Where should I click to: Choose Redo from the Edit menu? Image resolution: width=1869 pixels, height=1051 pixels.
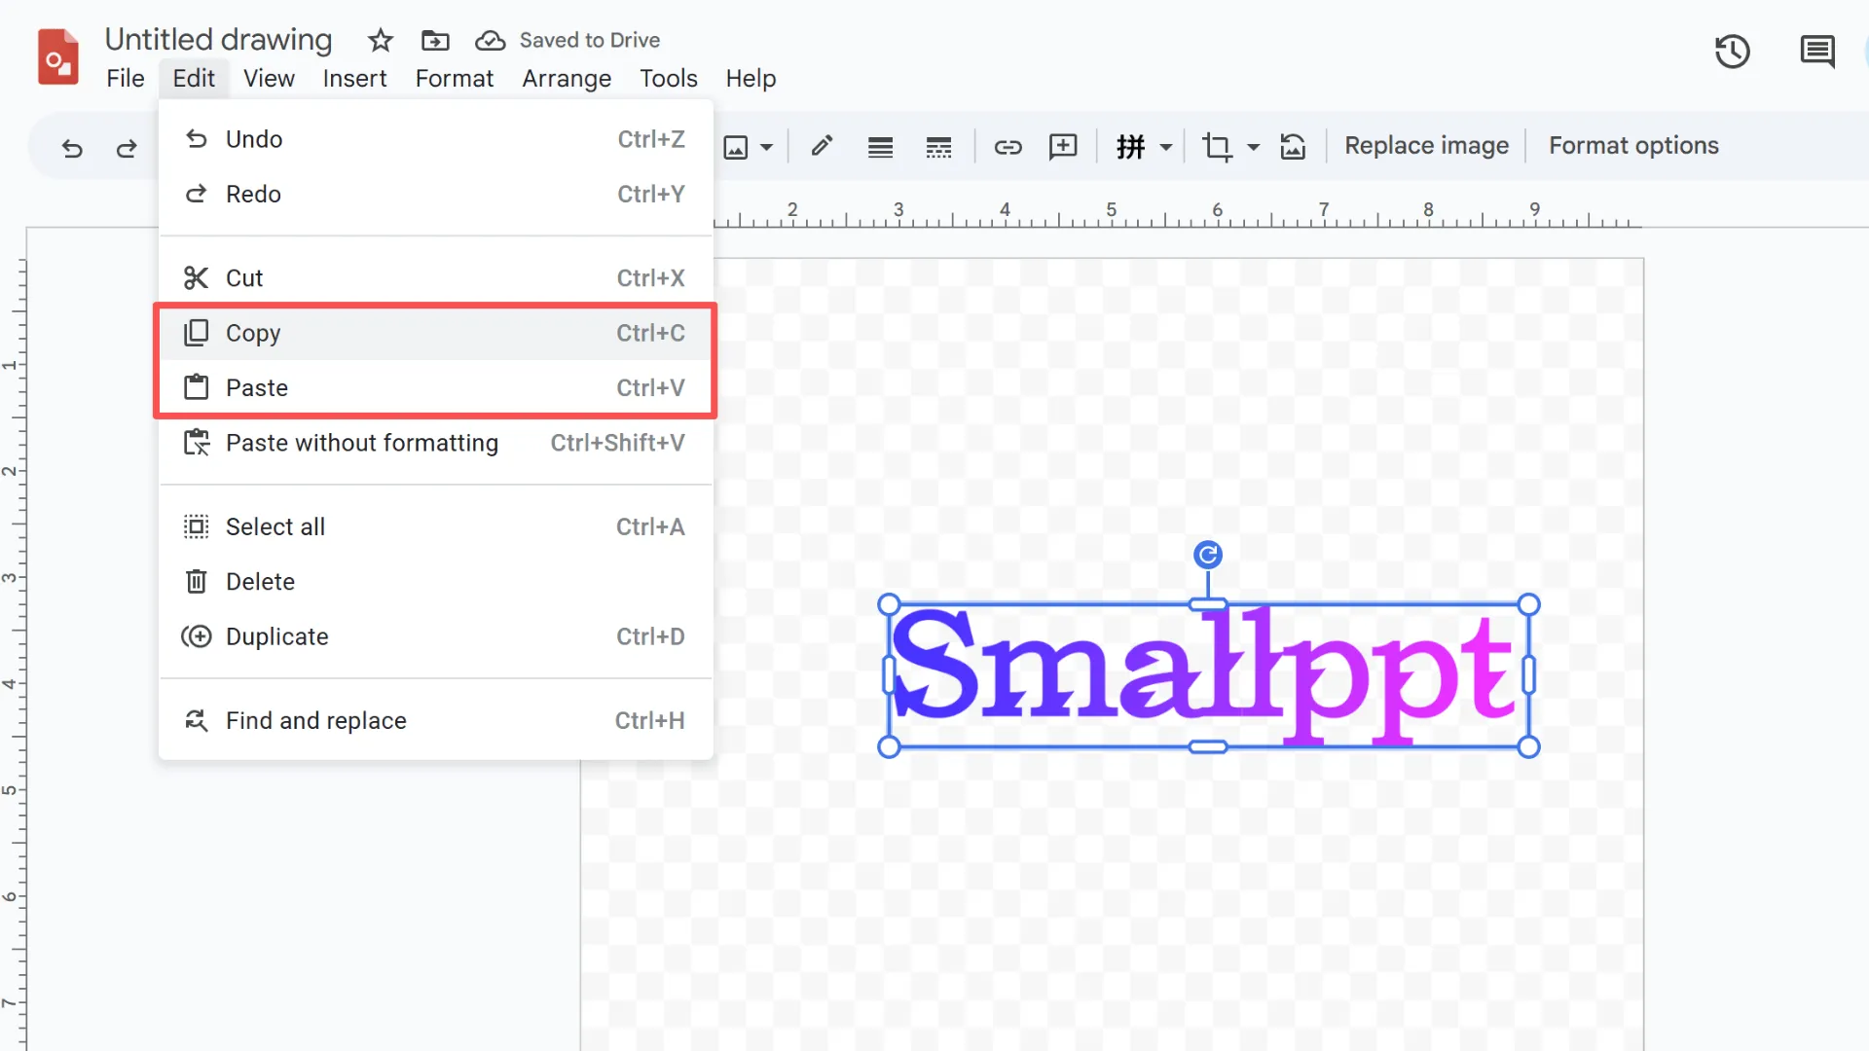click(x=435, y=194)
